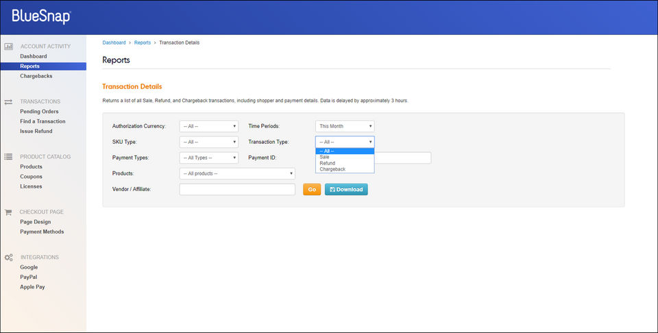Click the Checkout Page section heading
This screenshot has width=658, height=333.
coord(42,212)
